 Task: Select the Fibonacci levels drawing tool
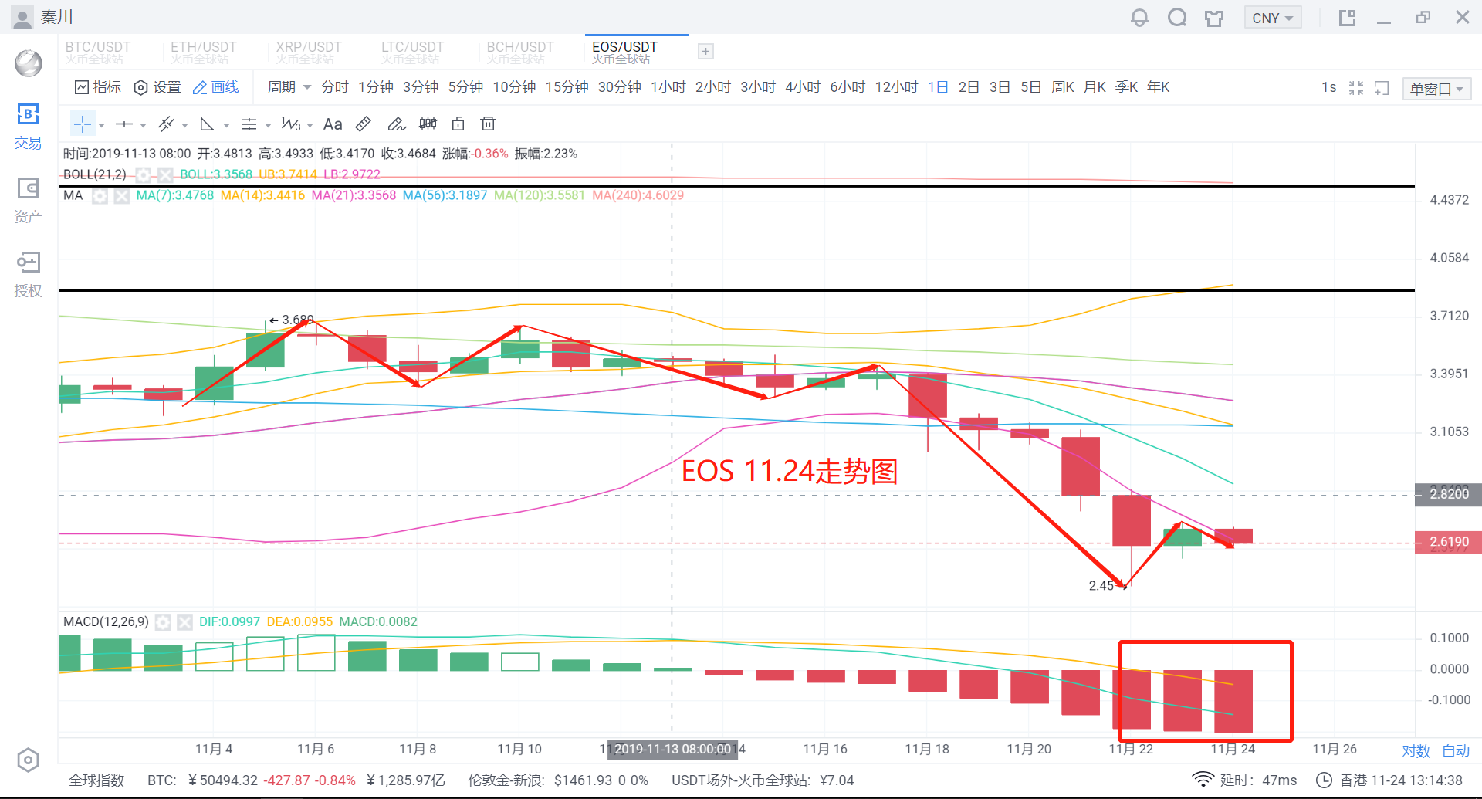(x=249, y=124)
